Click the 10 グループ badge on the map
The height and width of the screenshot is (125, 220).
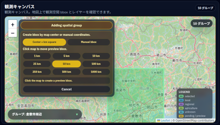201,24
